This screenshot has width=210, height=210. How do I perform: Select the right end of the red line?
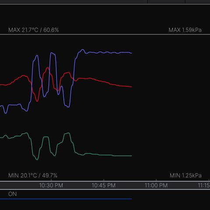131,87
